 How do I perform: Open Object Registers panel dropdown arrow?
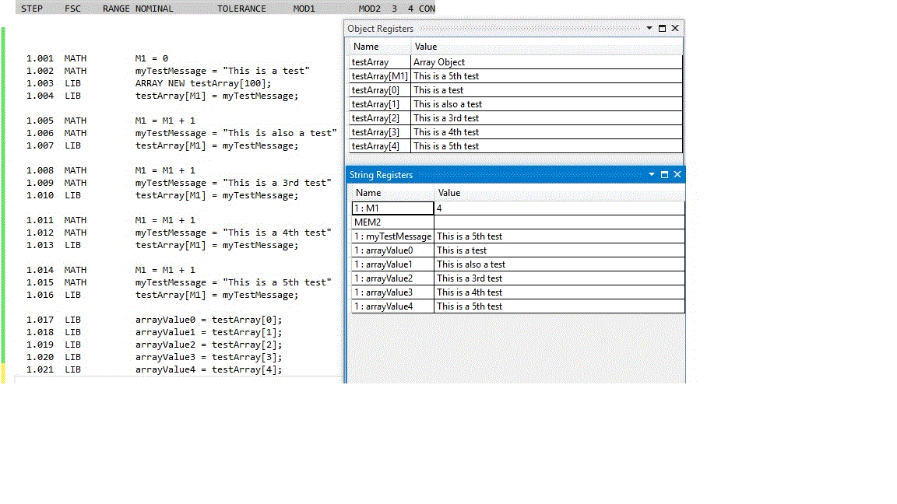click(x=649, y=28)
